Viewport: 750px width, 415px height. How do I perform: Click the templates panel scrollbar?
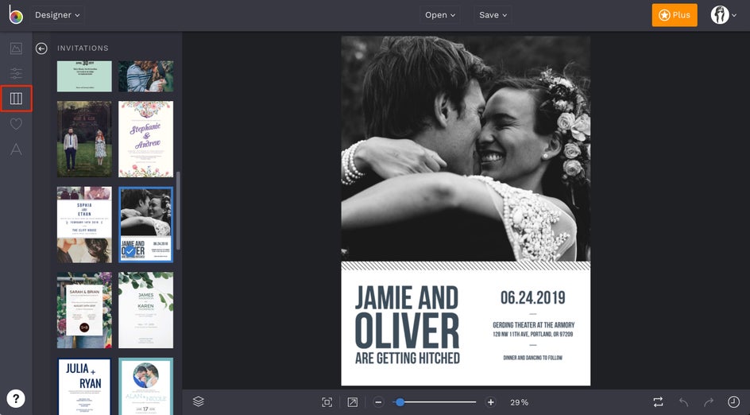coord(179,211)
